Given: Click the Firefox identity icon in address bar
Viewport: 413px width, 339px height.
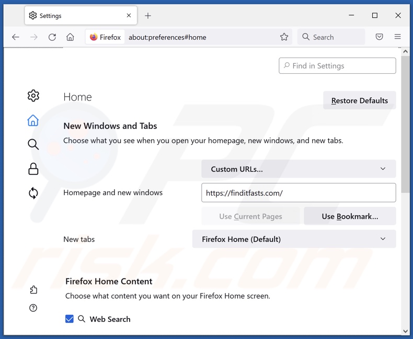Looking at the screenshot, I should tap(105, 37).
